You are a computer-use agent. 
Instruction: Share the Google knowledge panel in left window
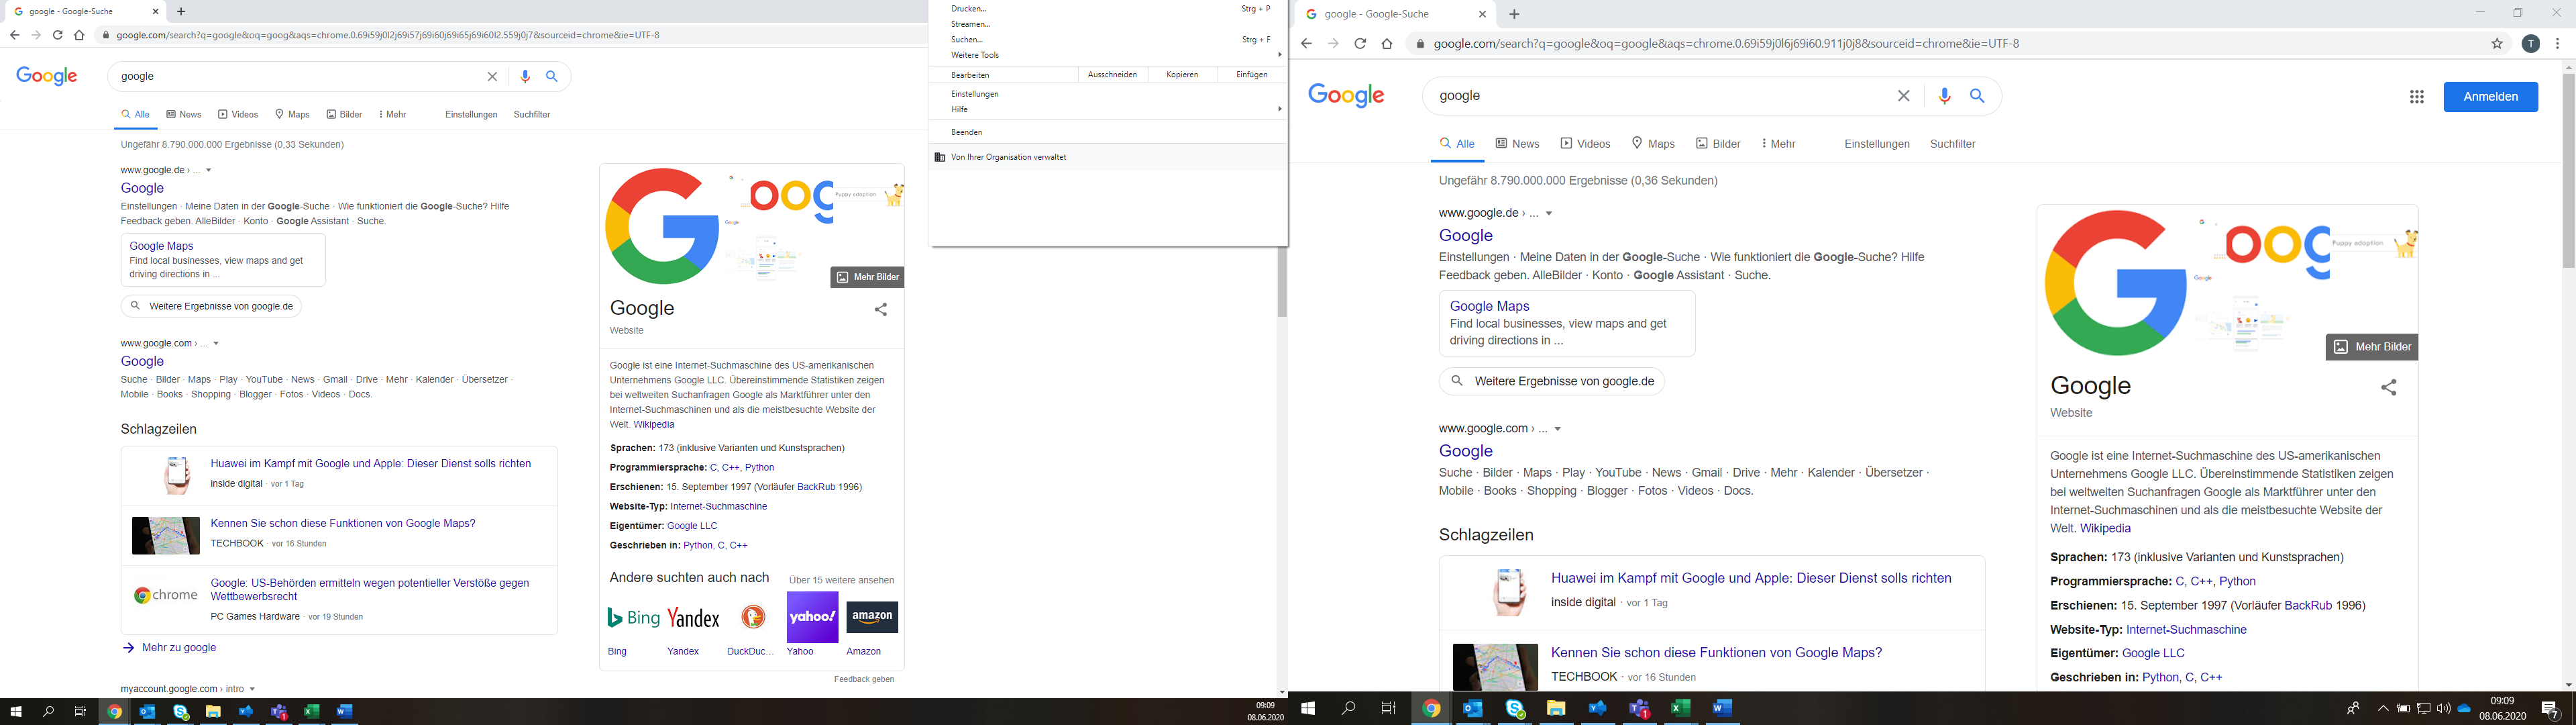click(881, 309)
